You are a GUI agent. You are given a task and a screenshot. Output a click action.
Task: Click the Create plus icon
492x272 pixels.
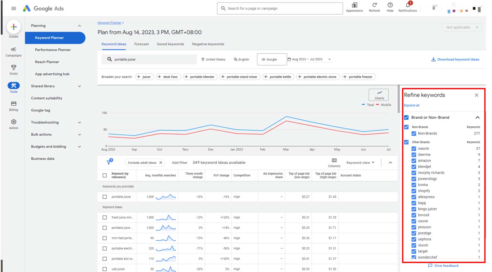14,27
